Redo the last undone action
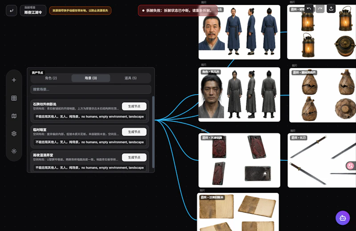Viewport: 356px width, 231px height. 320,8
